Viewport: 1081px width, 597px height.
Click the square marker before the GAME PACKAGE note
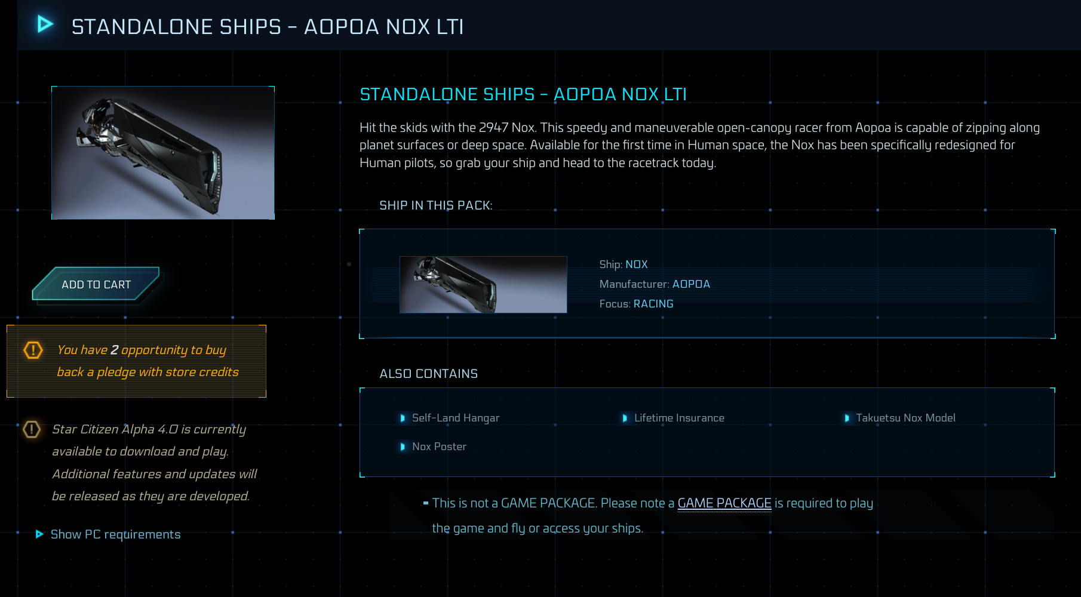coord(425,501)
